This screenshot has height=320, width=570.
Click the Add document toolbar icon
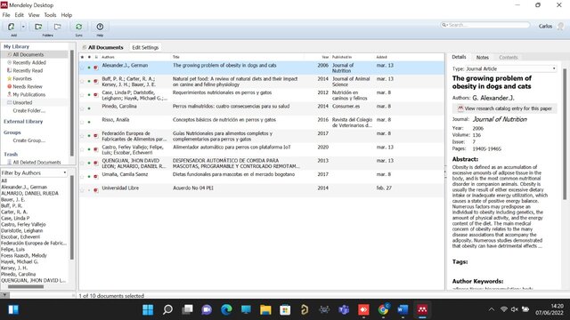pyautogui.click(x=12, y=27)
